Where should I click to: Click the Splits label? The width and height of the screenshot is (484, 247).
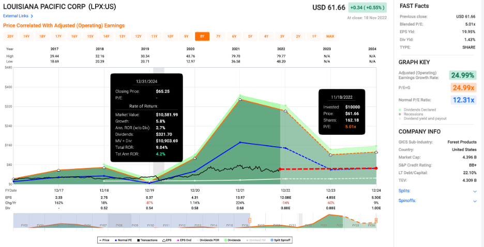(404, 191)
